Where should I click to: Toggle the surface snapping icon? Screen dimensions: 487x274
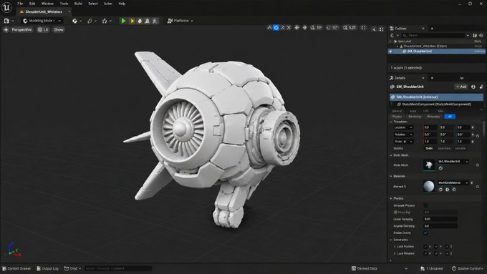304,28
